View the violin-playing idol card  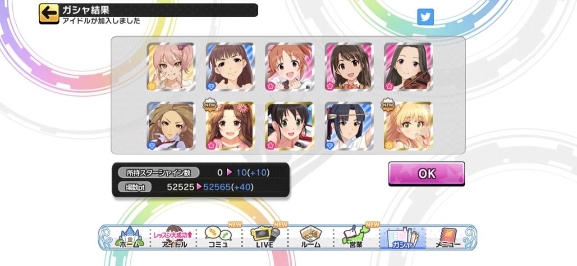(x=408, y=67)
